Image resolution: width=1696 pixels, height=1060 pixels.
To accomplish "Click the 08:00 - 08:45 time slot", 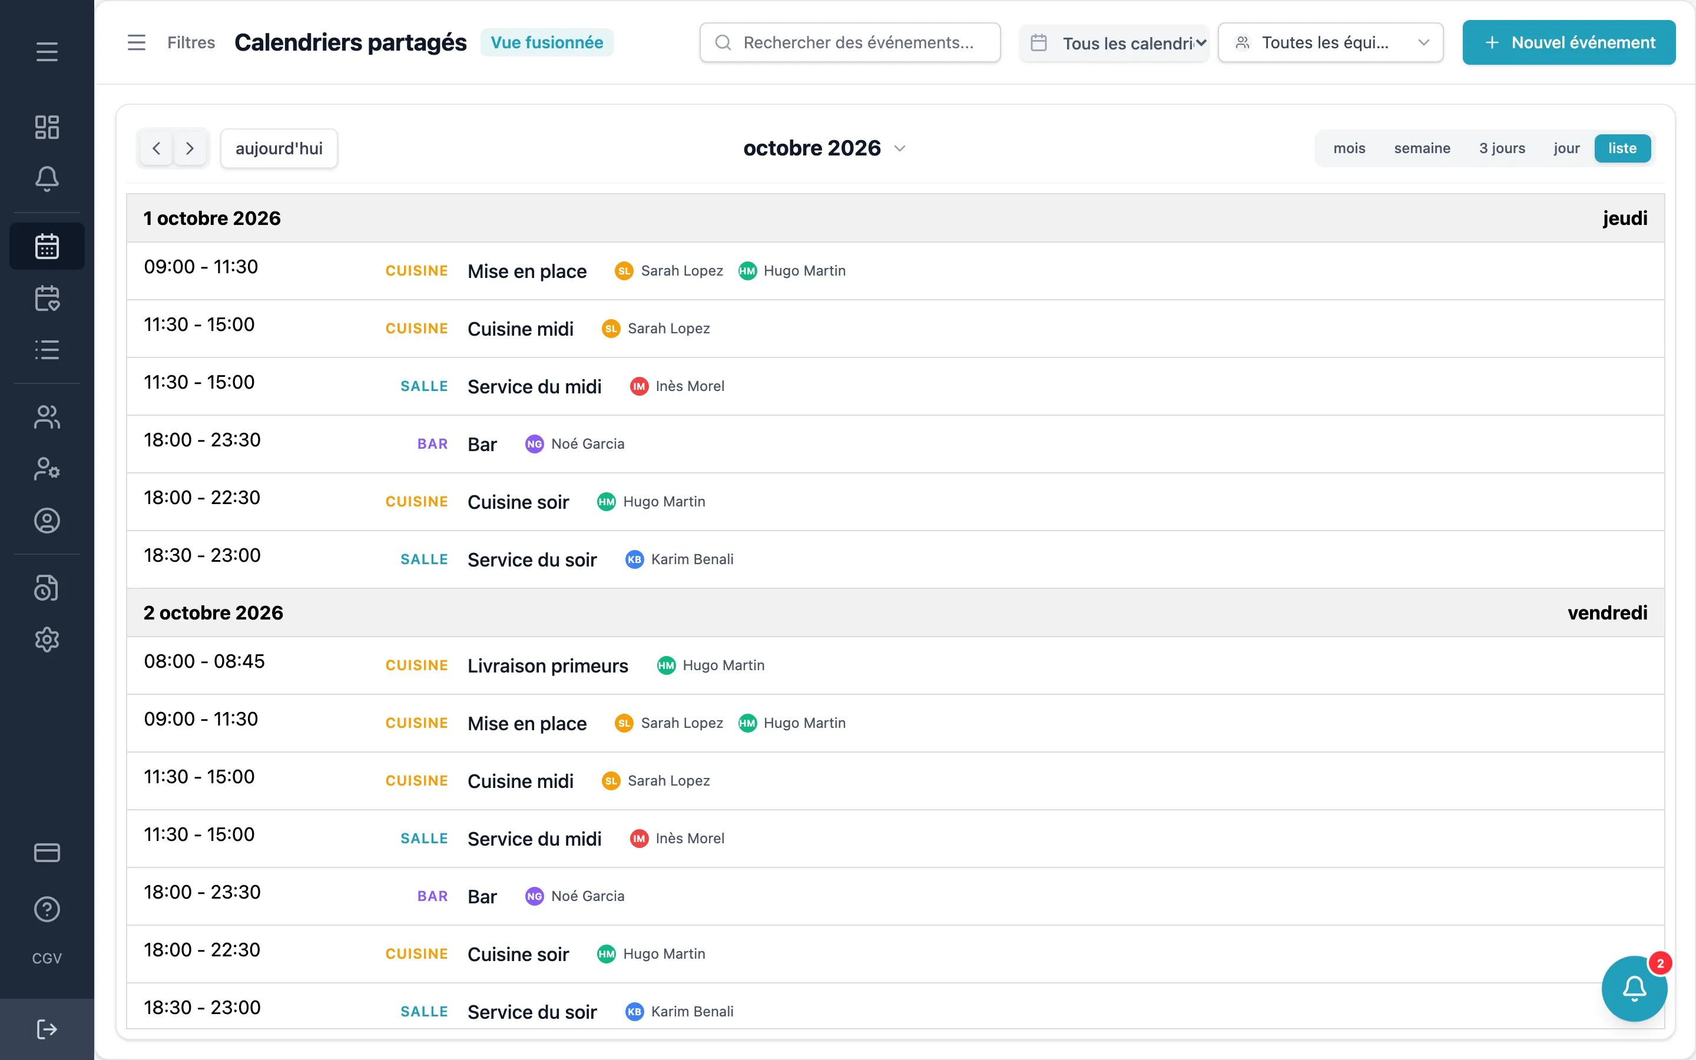I will click(x=204, y=661).
